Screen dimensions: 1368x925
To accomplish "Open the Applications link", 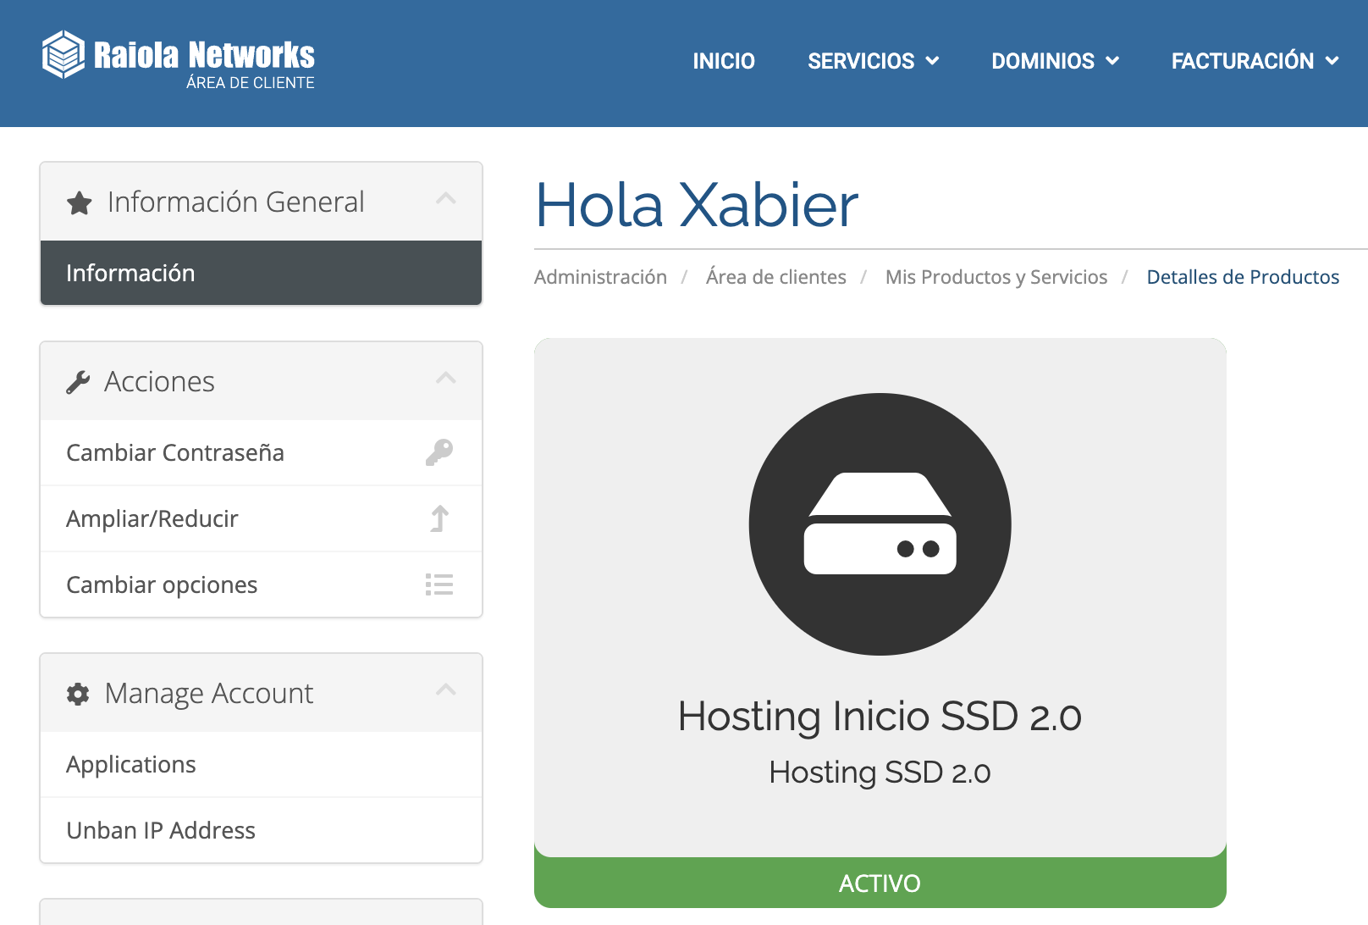I will 131,764.
